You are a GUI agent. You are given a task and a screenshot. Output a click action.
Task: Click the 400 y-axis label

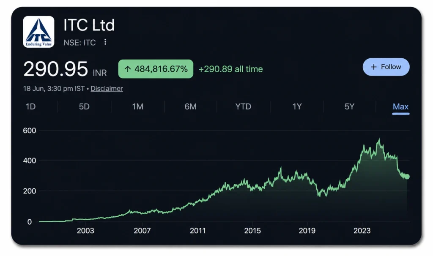tap(30, 161)
